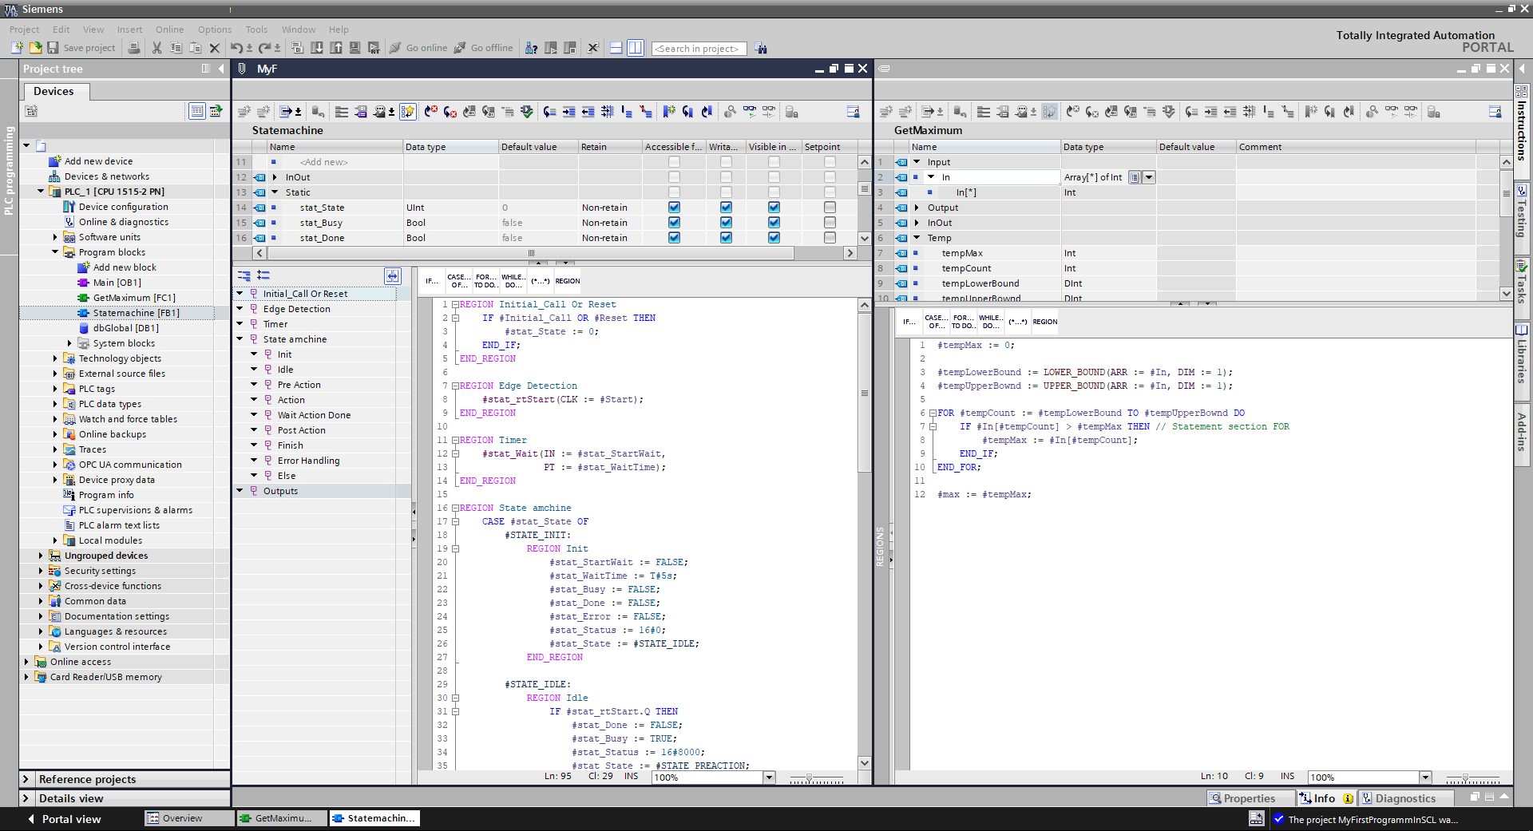Uncheck Writable checkbox for stat_Busy
The height and width of the screenshot is (831, 1533).
tap(726, 223)
